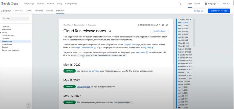
Task: Open Service Level Agreement in sidebar
Action: click(11, 50)
